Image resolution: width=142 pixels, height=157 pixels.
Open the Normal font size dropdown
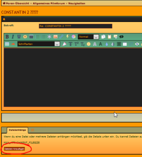click(x=88, y=37)
